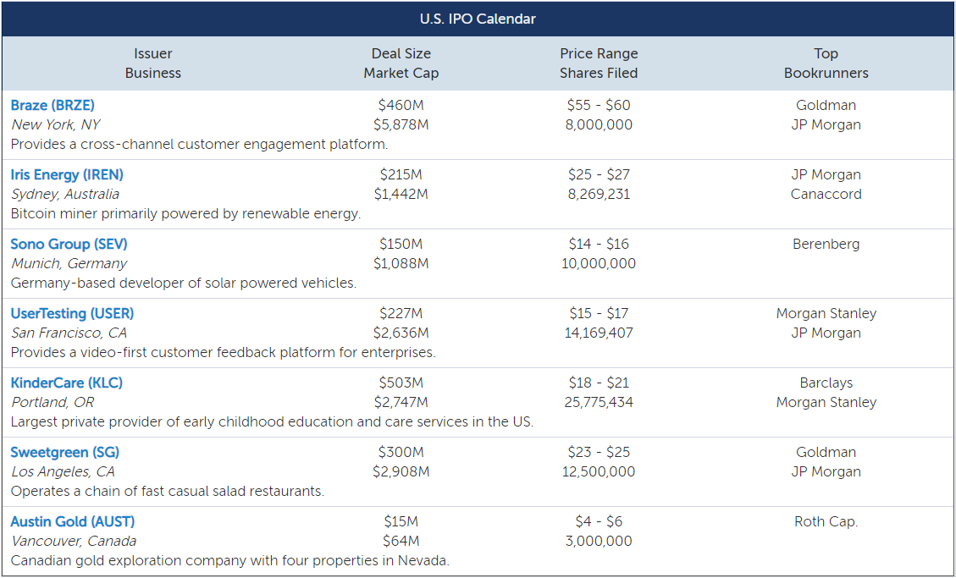Click the Munich, Germany location

click(69, 264)
